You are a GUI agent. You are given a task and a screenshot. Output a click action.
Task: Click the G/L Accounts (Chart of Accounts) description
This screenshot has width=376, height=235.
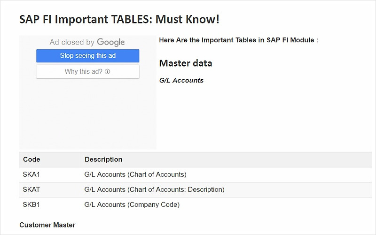(135, 174)
